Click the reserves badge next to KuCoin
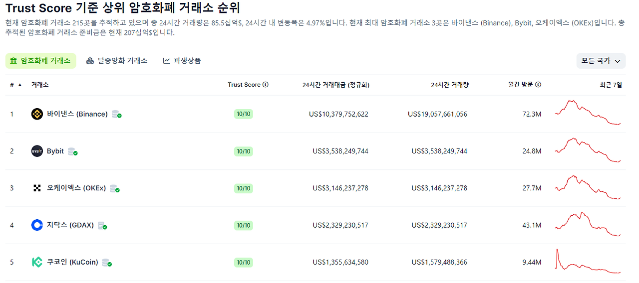The image size is (639, 283). coord(107,263)
